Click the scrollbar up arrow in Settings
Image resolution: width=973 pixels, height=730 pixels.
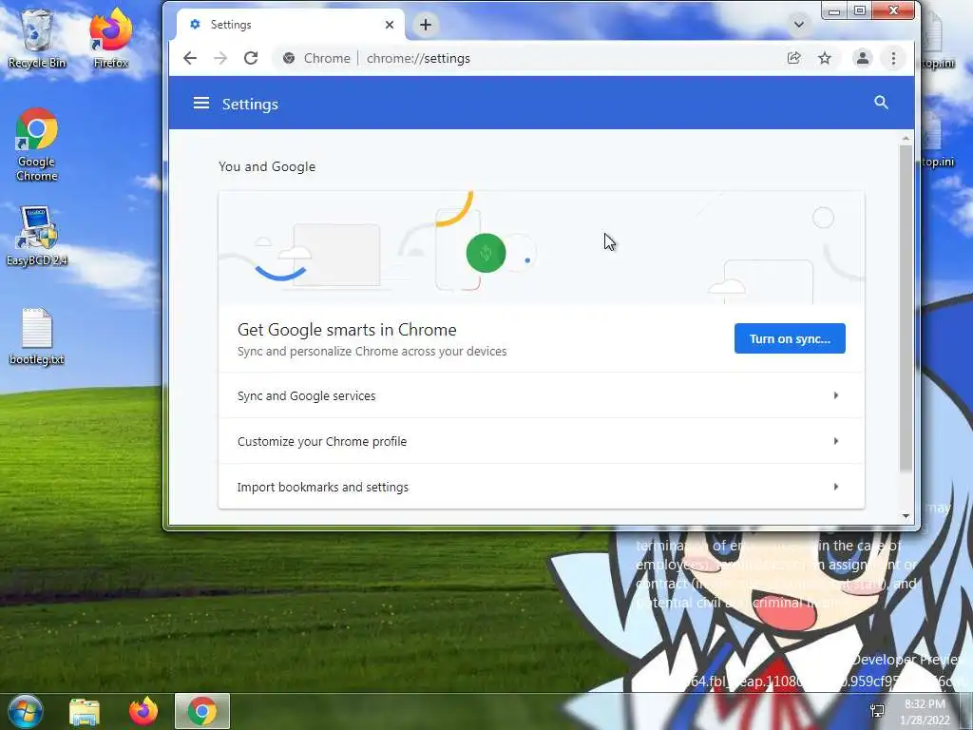(x=906, y=138)
